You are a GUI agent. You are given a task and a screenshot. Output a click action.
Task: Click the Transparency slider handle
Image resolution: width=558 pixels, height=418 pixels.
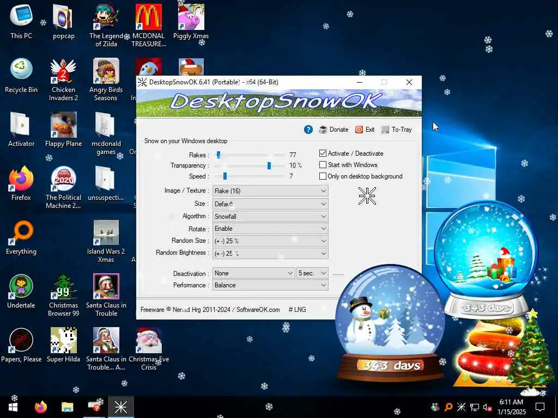(269, 165)
